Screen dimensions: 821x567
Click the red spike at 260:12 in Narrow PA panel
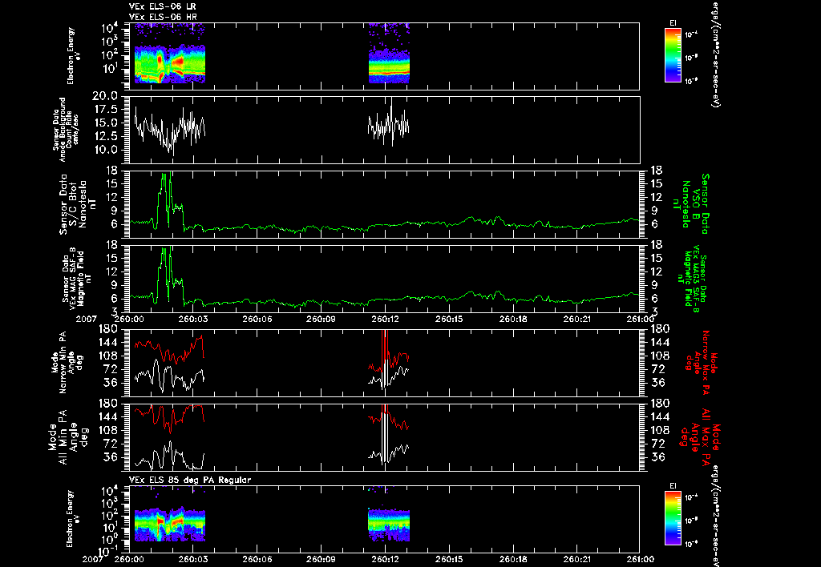click(x=385, y=345)
